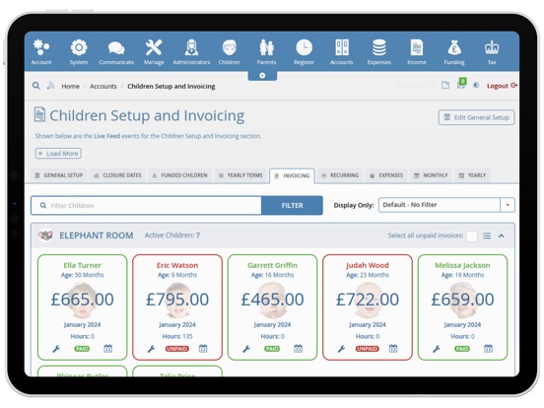The height and width of the screenshot is (408, 544).
Task: Open calendar icon on Judah Wood card
Action: pos(393,348)
